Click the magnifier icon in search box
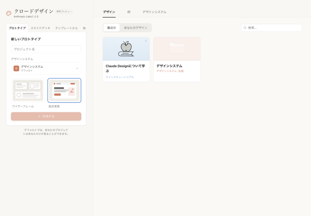This screenshot has width=311, height=216. tap(245, 28)
